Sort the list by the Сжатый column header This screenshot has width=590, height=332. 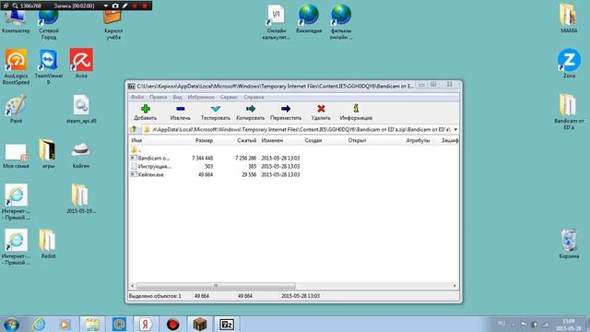pos(246,140)
